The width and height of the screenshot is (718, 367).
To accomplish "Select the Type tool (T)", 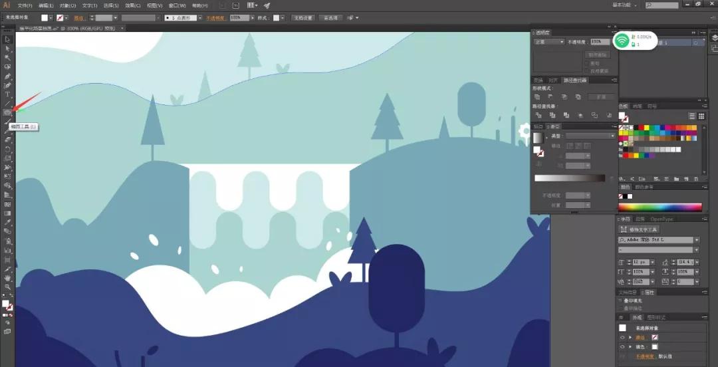I will 7,94.
